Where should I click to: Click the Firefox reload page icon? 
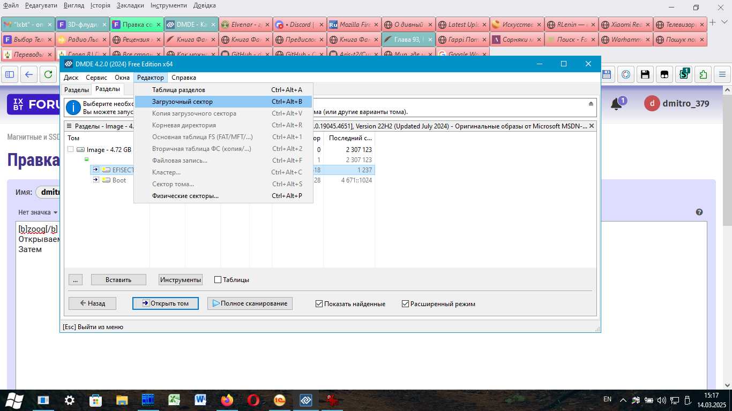49,74
